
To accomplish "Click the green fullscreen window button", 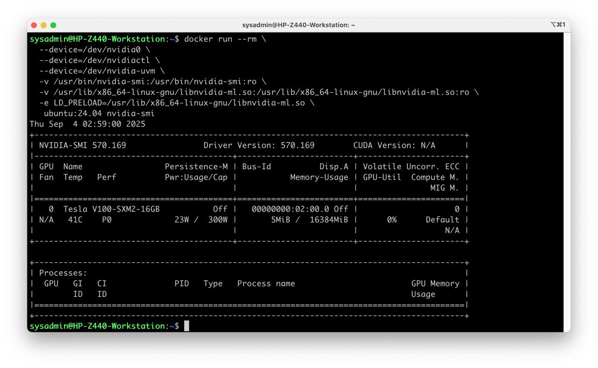I will (x=53, y=25).
